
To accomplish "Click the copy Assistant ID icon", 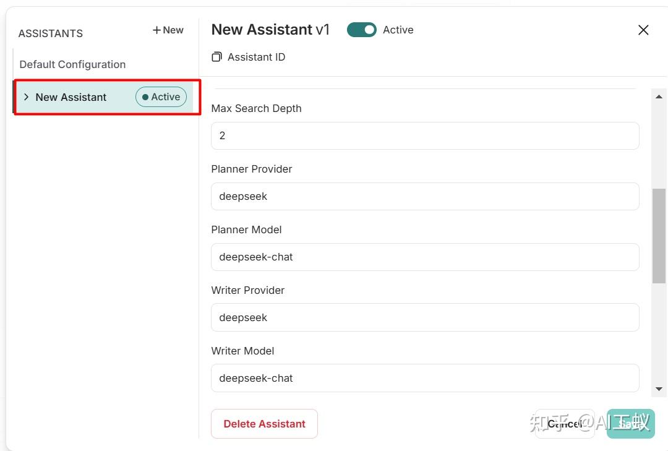I will 216,57.
